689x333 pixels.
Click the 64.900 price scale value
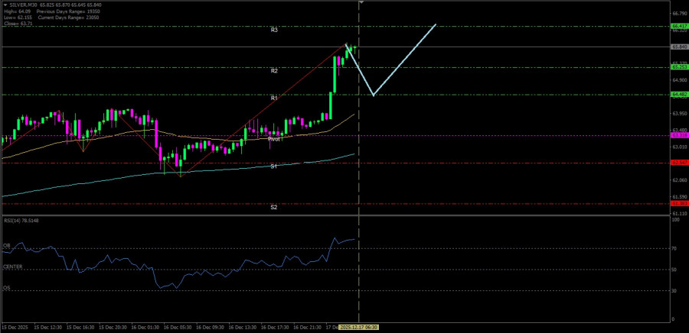click(x=679, y=80)
